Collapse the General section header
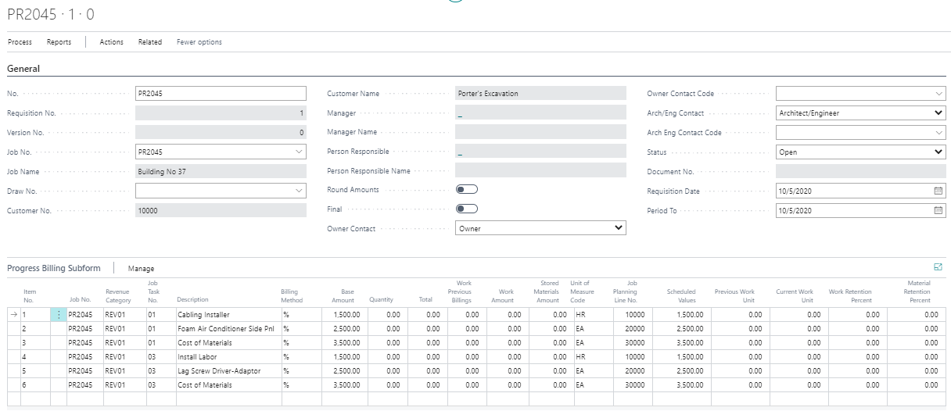This screenshot has height=411, width=951. click(23, 69)
